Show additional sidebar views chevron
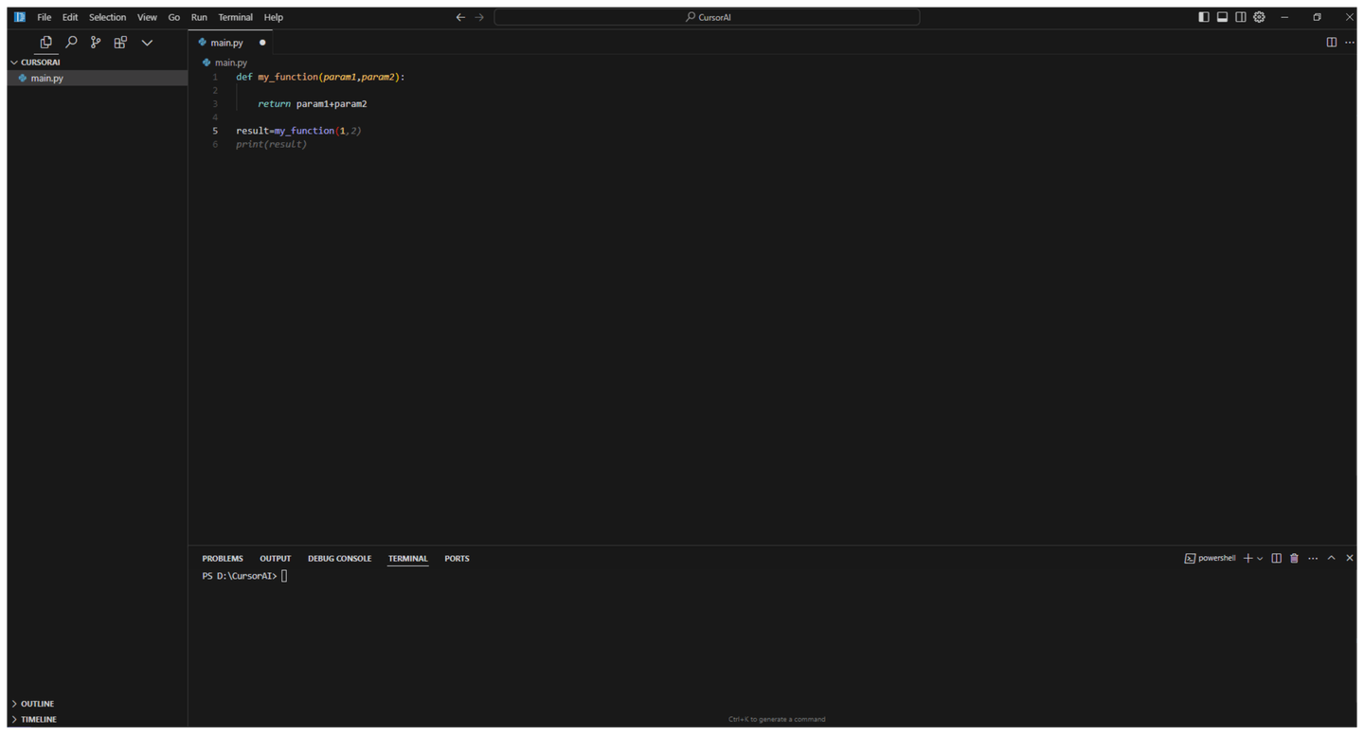This screenshot has width=1364, height=735. point(147,43)
